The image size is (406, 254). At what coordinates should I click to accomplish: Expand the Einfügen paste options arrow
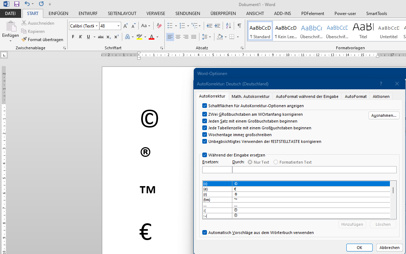click(x=10, y=41)
